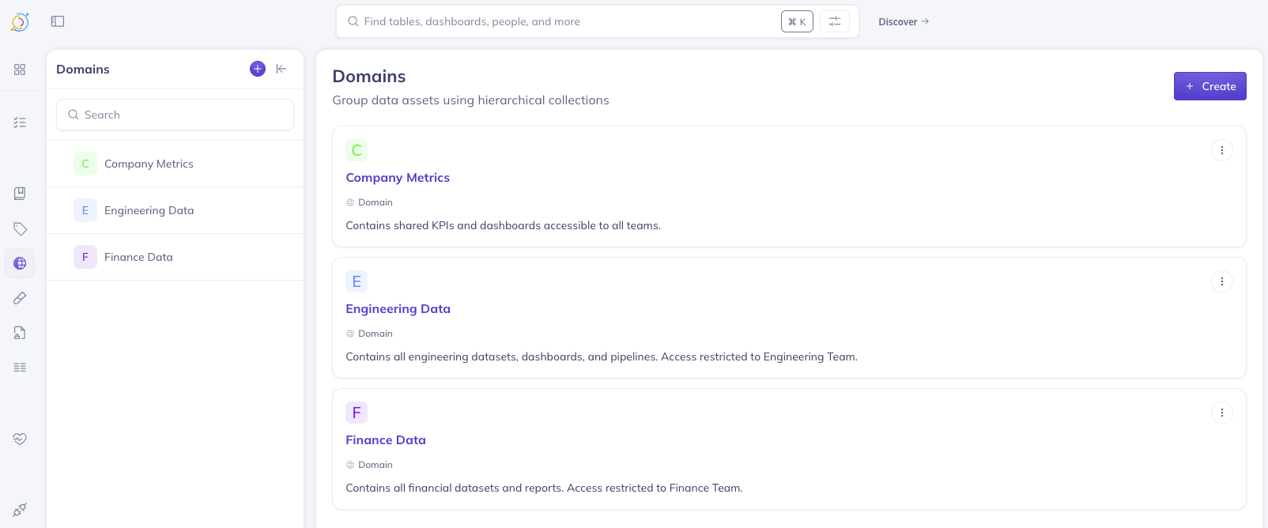Select the Domains globe icon in sidebar
The height and width of the screenshot is (528, 1268).
(x=20, y=263)
